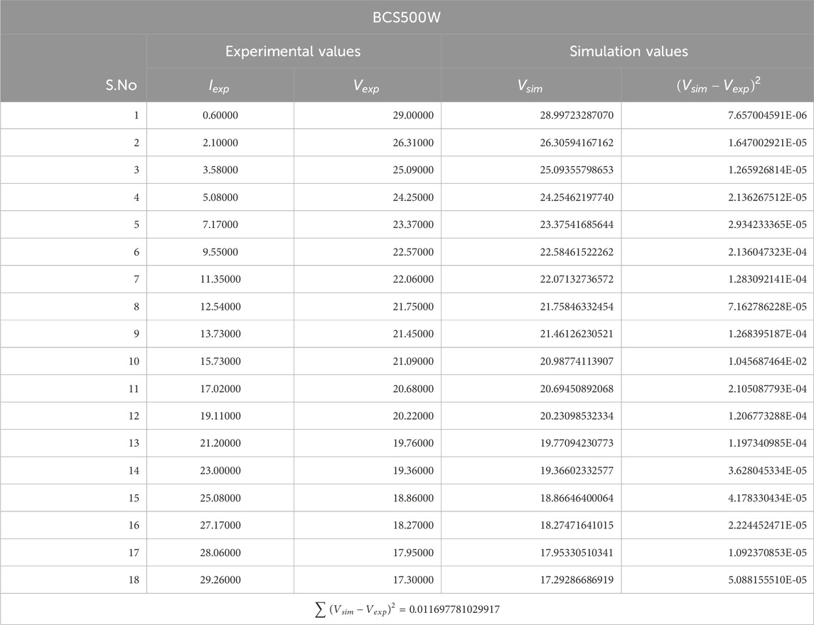814x625 pixels.
Task: Select cell value 1.283092141E-04
Action: pyautogui.click(x=767, y=279)
